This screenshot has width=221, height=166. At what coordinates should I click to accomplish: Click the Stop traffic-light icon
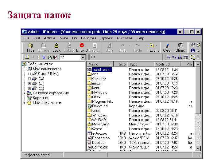109,45
